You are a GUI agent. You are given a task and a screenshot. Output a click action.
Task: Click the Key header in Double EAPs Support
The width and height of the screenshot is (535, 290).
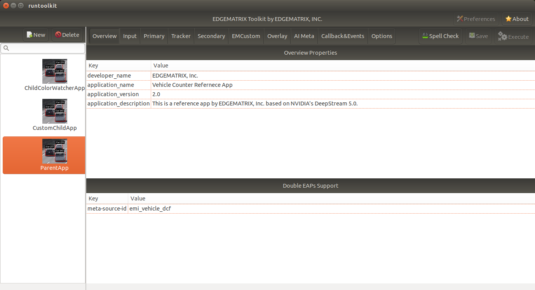107,199
